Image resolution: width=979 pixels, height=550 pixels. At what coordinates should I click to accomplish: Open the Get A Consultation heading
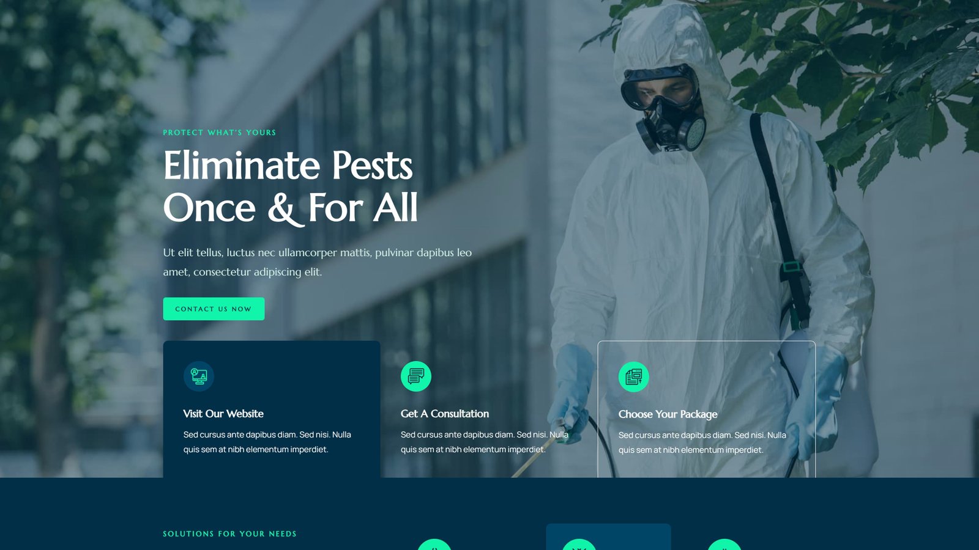[x=445, y=414]
